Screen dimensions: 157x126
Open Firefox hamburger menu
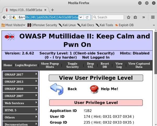point(153,17)
